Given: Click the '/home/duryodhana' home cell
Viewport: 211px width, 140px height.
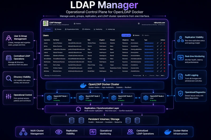Looking at the screenshot, I should pyautogui.click(x=136, y=59).
